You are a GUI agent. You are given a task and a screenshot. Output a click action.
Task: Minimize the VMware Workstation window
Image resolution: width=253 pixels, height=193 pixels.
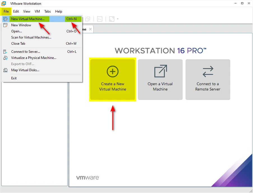point(236,3)
